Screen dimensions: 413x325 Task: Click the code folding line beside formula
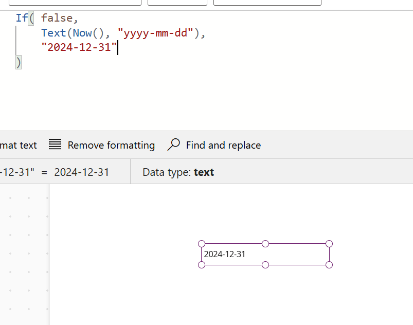(x=16, y=40)
